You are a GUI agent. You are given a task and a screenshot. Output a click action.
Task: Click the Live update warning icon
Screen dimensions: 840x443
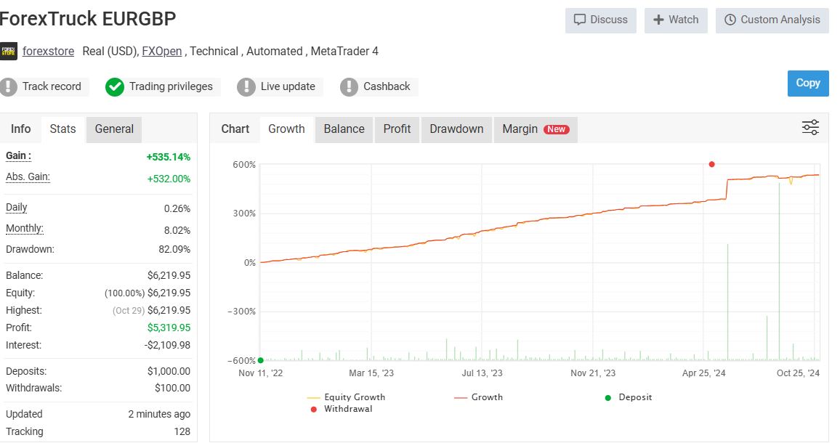(246, 87)
